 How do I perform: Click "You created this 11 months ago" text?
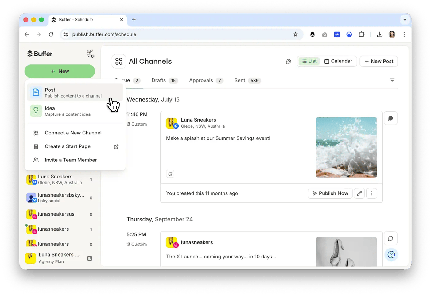pyautogui.click(x=202, y=193)
